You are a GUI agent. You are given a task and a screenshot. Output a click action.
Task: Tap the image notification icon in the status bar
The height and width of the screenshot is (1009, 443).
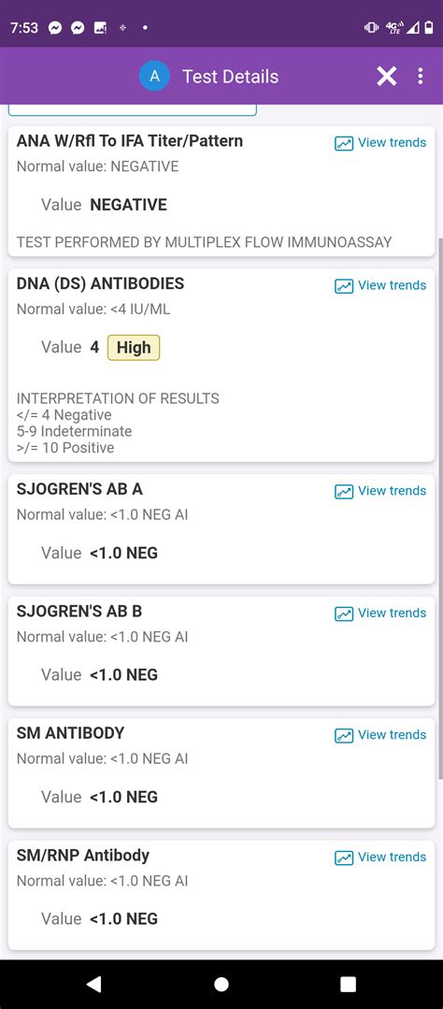pyautogui.click(x=100, y=28)
